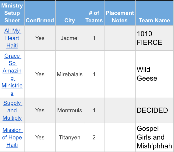Click the Confirmed column header
Screen dimensions: 174x152
pyautogui.click(x=40, y=20)
